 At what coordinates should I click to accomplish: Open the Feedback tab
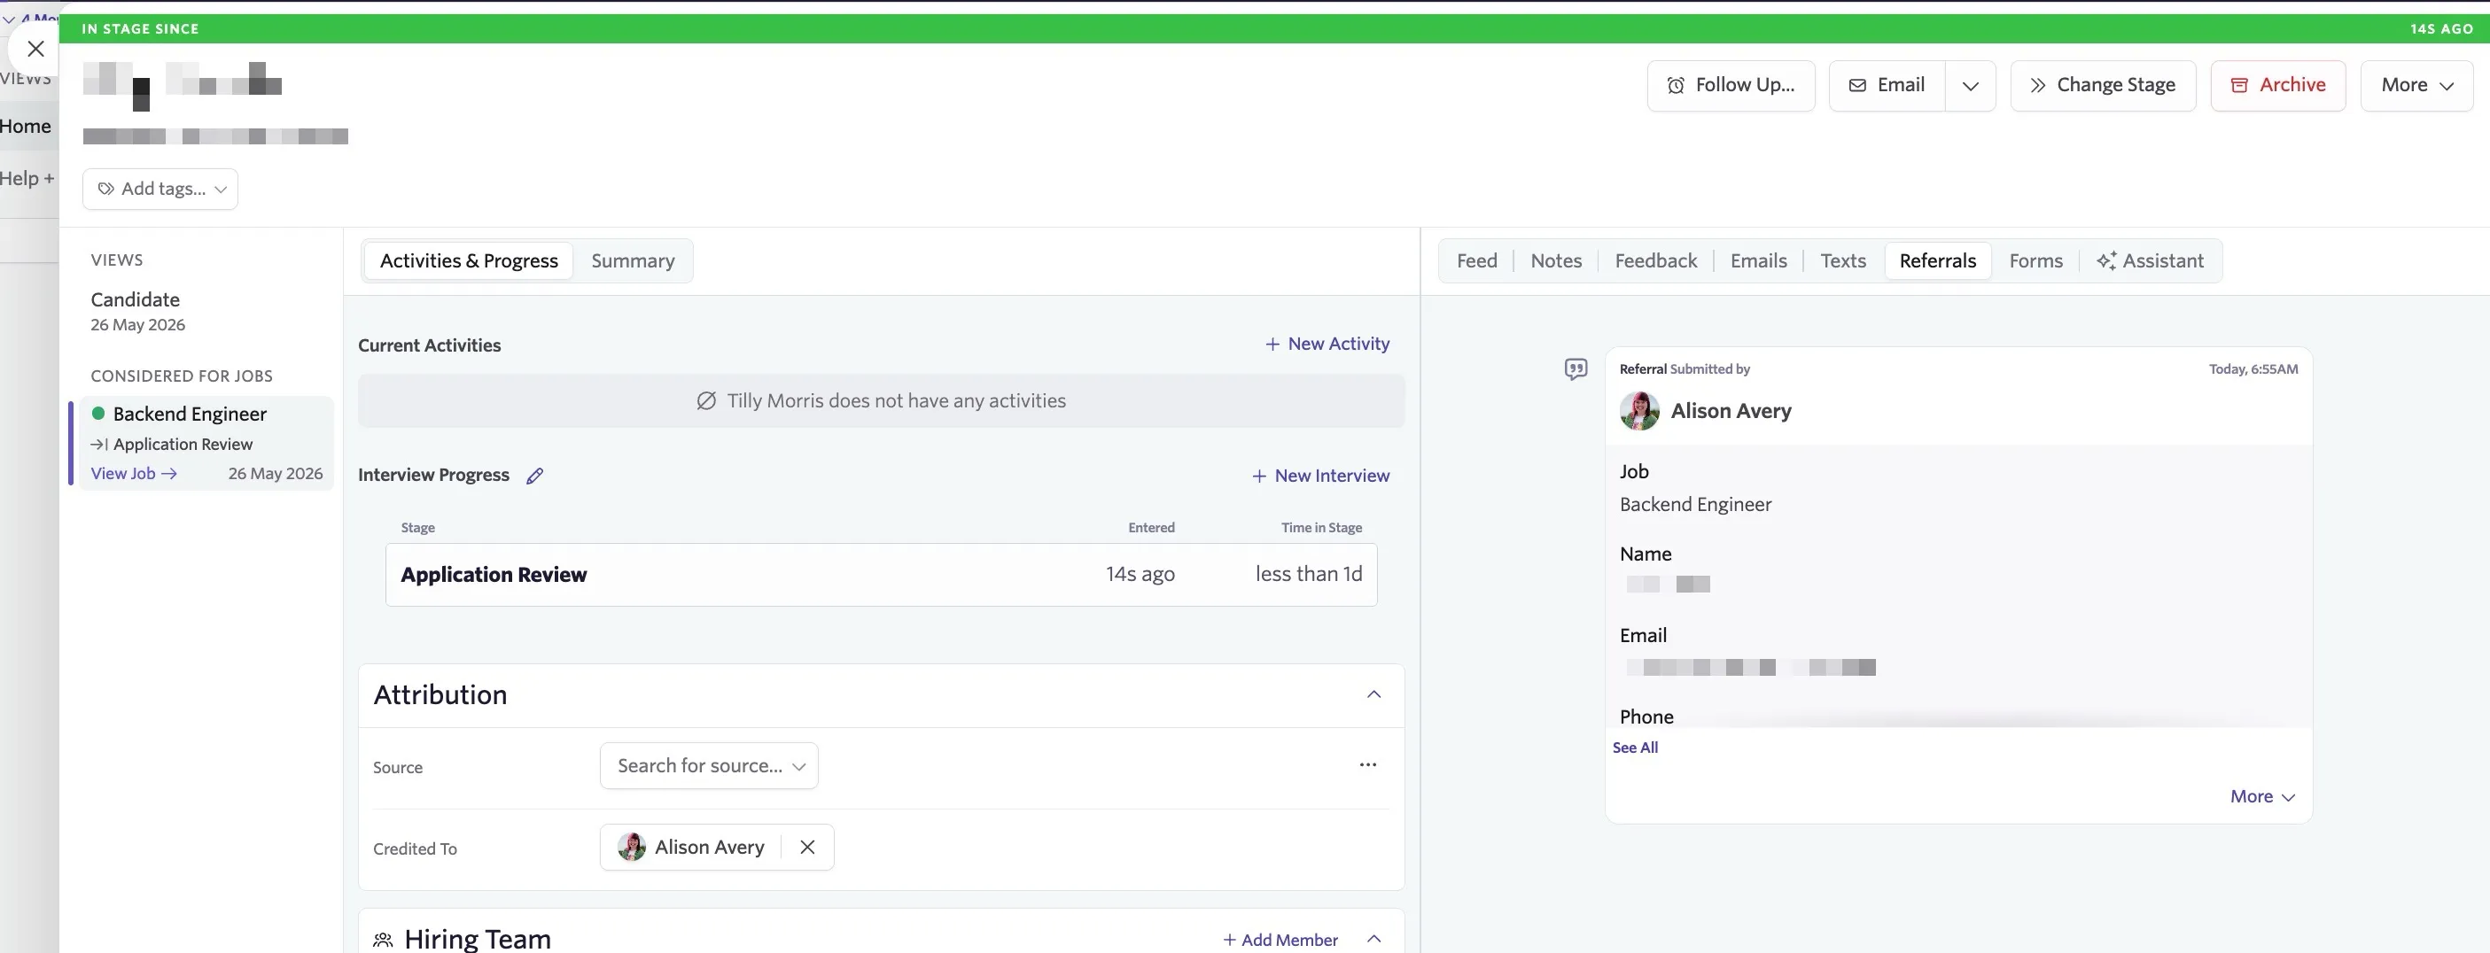(1655, 261)
